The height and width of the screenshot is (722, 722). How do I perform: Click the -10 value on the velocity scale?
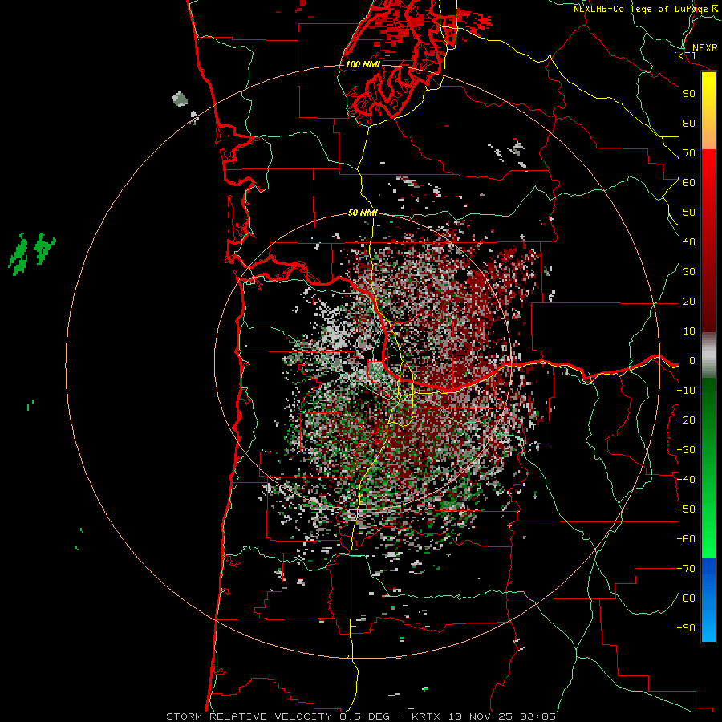point(686,391)
